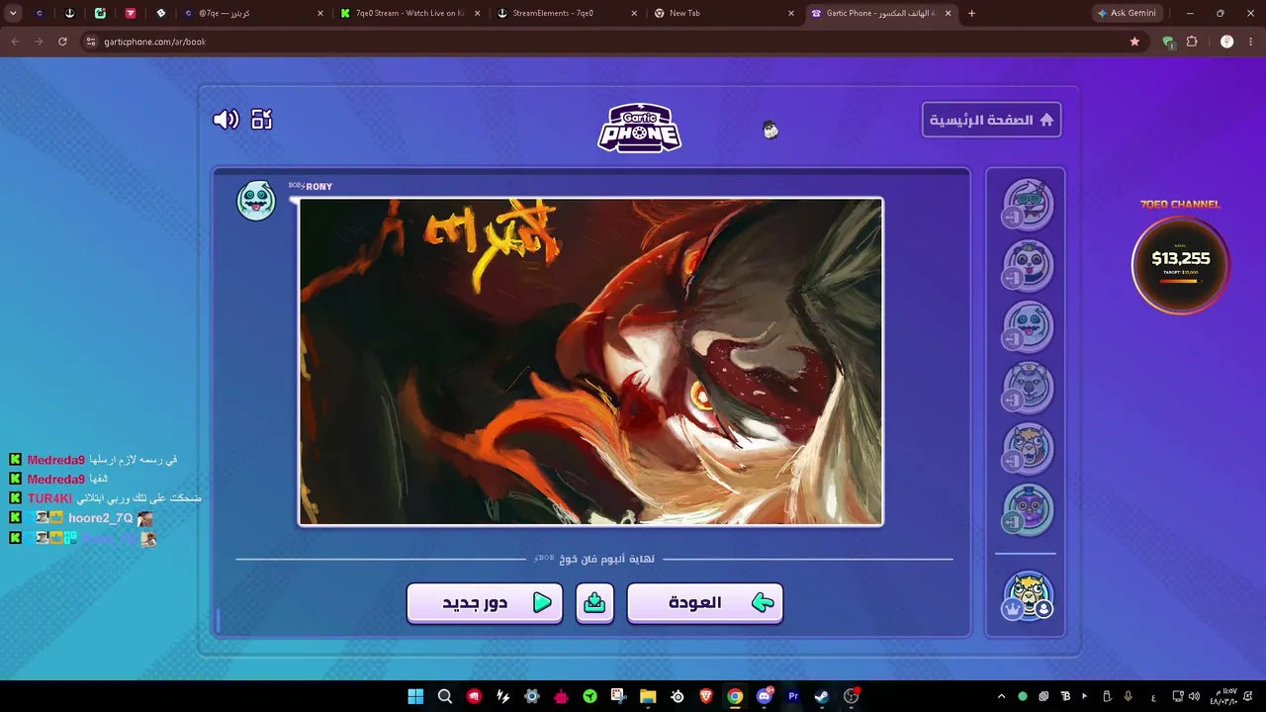Open the Windows Start menu

click(415, 696)
